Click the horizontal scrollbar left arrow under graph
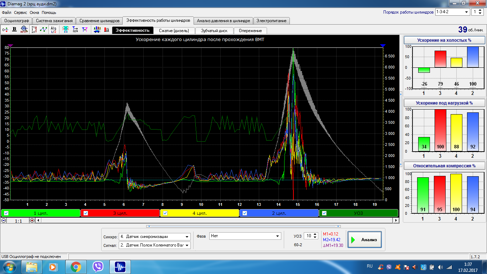 [39, 220]
